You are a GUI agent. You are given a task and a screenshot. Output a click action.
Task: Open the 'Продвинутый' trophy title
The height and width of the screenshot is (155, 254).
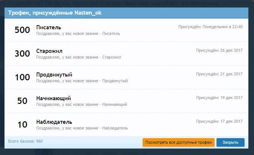click(54, 75)
